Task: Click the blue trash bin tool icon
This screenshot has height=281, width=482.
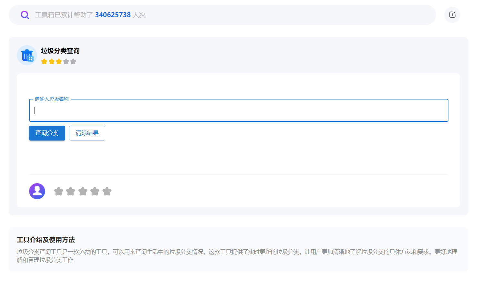Action: pos(27,55)
